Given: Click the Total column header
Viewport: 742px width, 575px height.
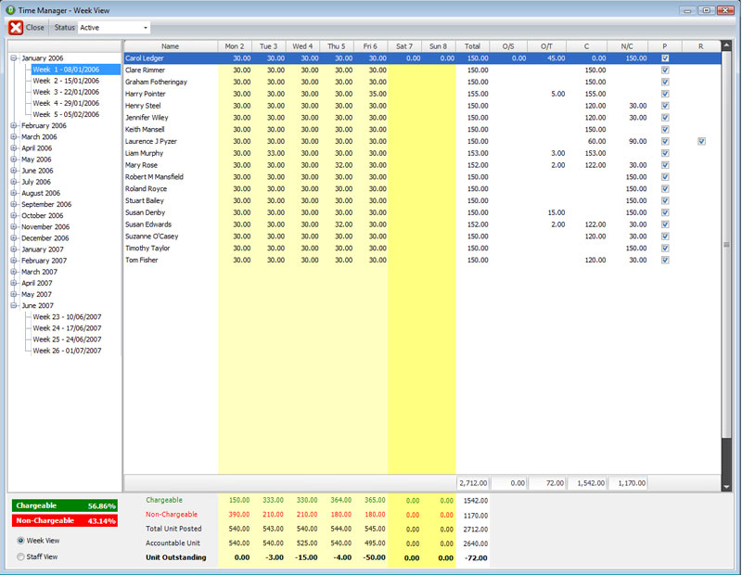Looking at the screenshot, I should click(x=472, y=46).
